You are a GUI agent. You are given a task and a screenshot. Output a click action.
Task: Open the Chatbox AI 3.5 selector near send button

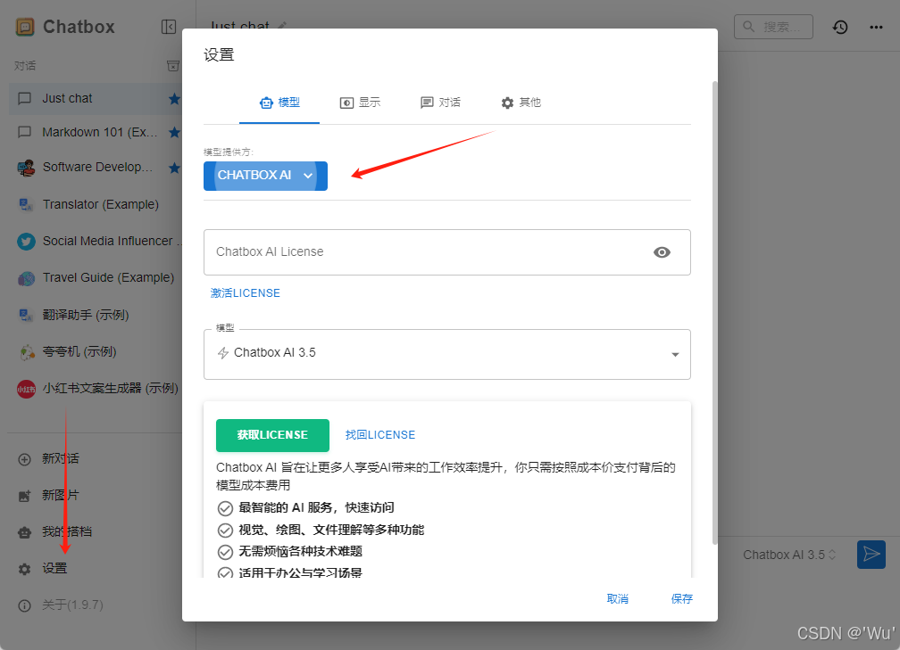[789, 555]
